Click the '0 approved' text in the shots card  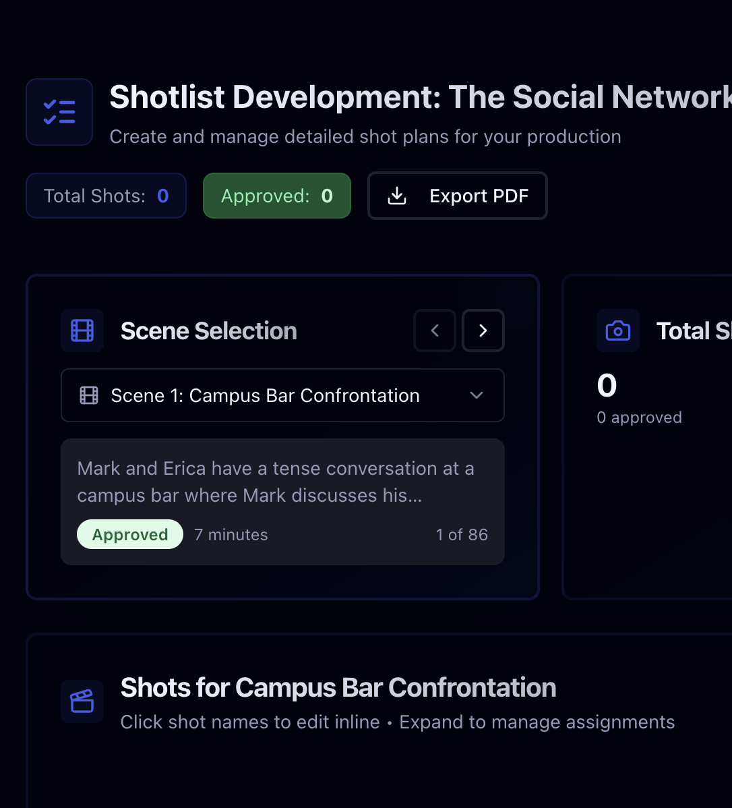click(639, 417)
